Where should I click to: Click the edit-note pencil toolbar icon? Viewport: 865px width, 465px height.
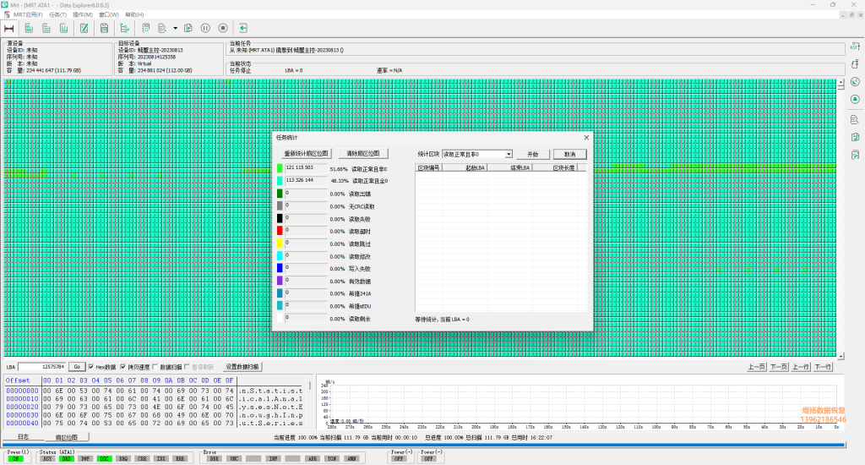(x=84, y=28)
